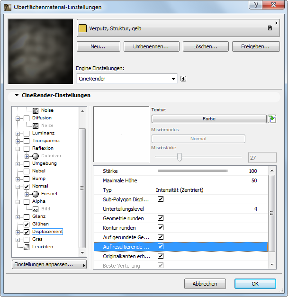Click the material preview thumbnail
Viewport: 288px width, 297px height.
coord(40,51)
